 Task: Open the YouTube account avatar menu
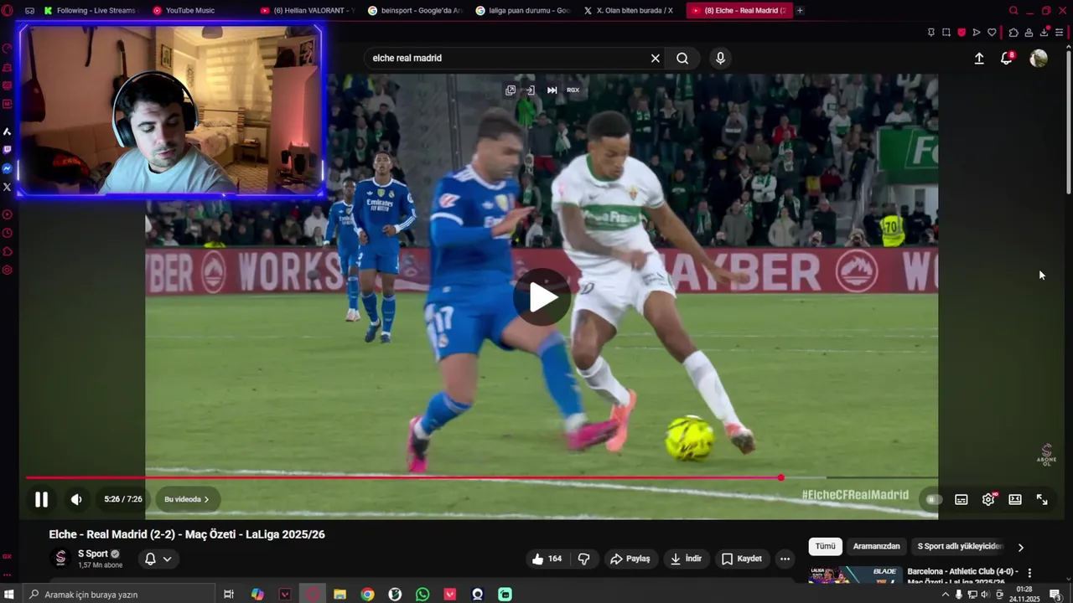[1039, 59]
